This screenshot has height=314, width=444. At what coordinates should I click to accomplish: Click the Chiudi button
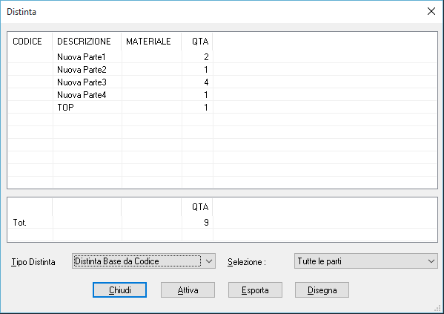point(119,290)
